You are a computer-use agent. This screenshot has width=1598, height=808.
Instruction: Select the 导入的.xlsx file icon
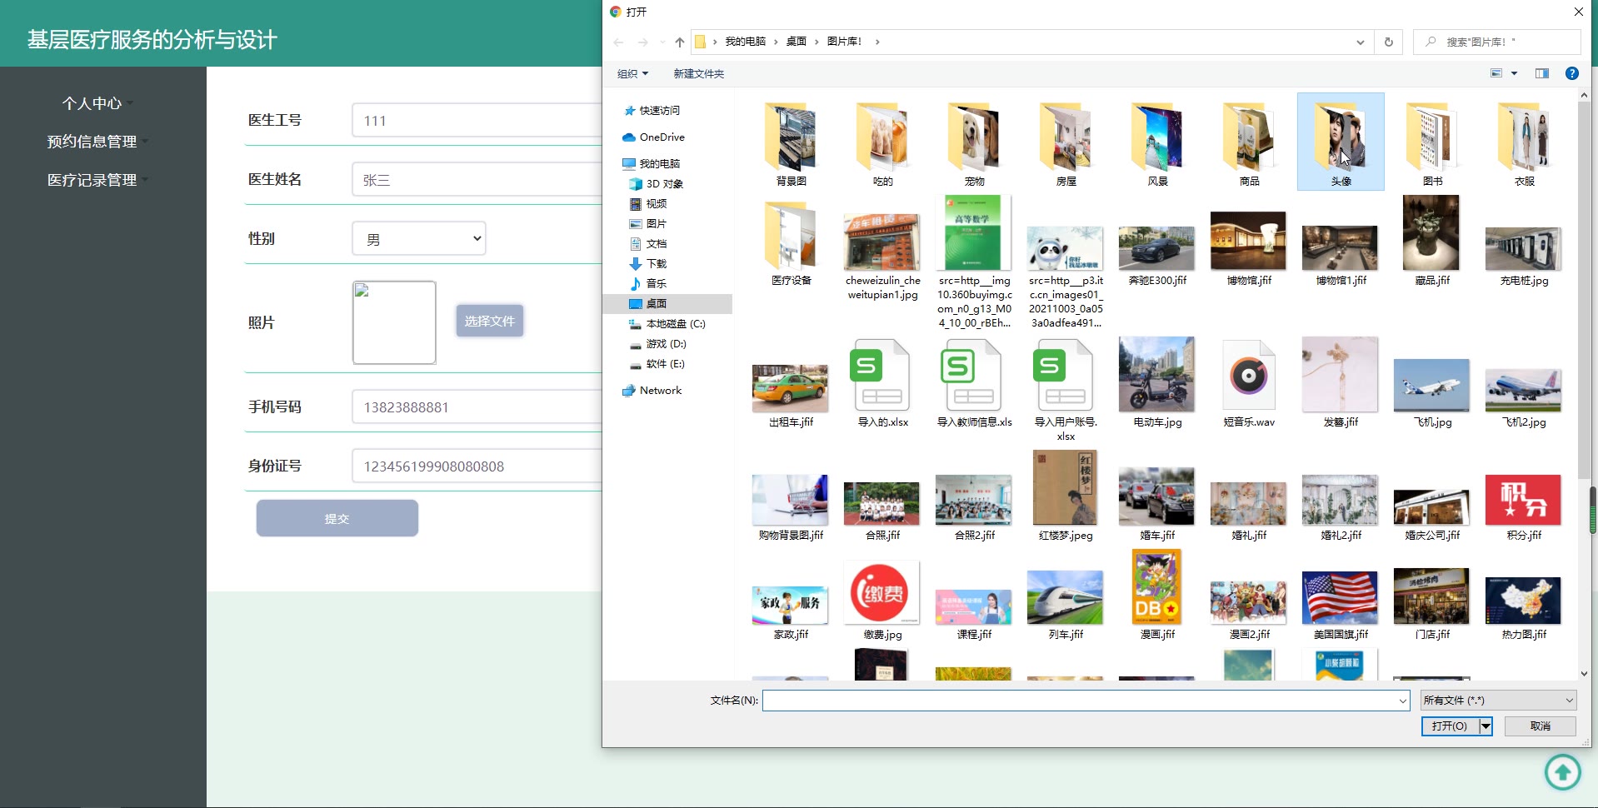pyautogui.click(x=882, y=377)
